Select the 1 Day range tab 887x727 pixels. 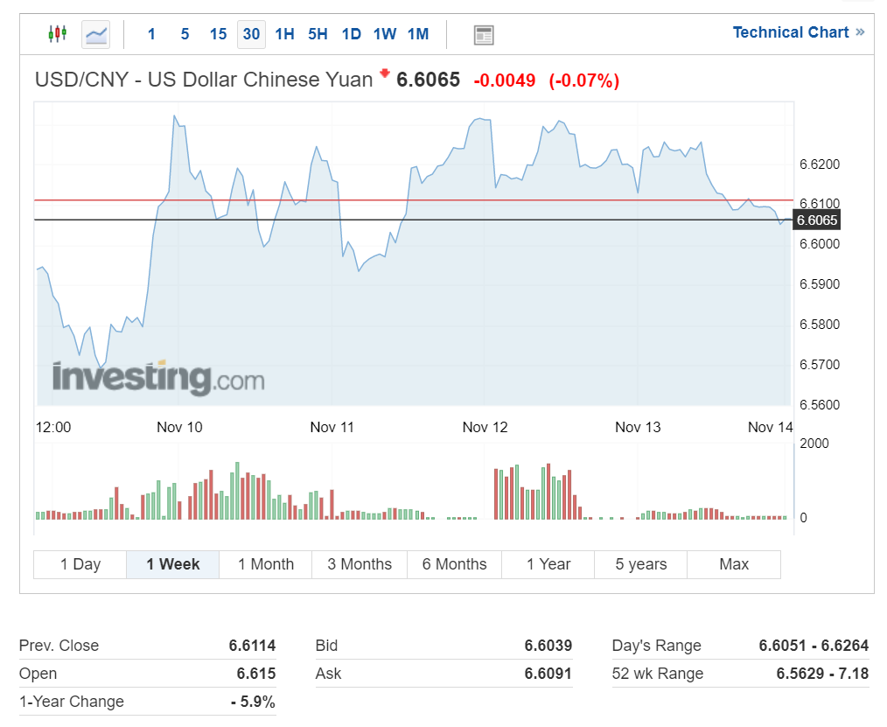[80, 564]
